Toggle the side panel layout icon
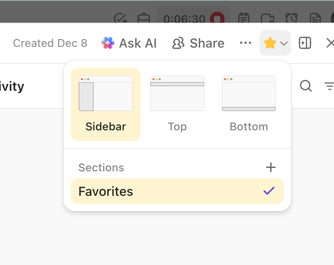This screenshot has height=265, width=334. pos(305,43)
